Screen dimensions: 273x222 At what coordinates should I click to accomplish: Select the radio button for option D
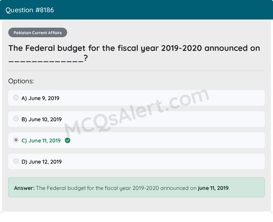coord(16,161)
